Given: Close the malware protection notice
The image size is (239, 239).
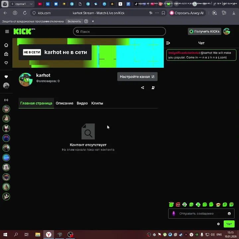Looking at the screenshot, I should pos(93,21).
